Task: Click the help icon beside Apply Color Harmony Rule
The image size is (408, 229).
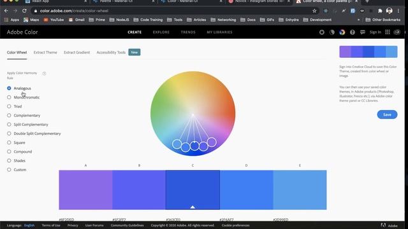Action: pyautogui.click(x=44, y=74)
